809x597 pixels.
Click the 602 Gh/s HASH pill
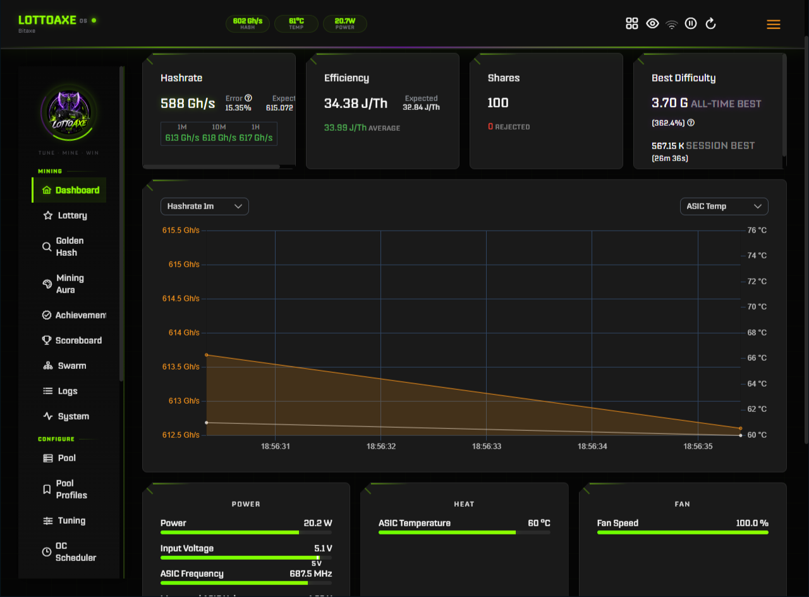[248, 24]
